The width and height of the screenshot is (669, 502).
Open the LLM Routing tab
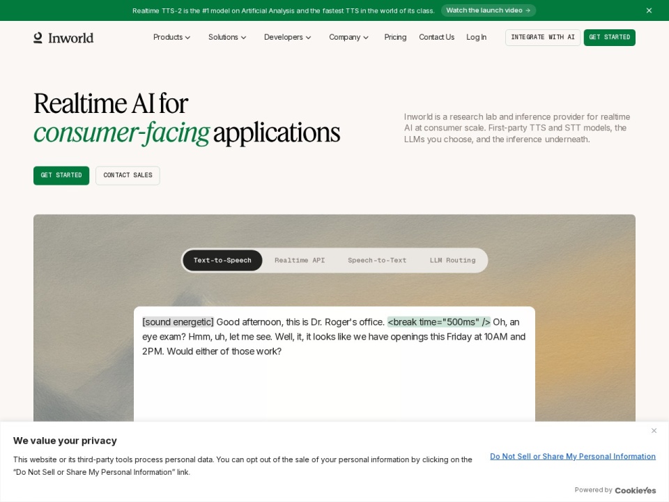pos(452,260)
